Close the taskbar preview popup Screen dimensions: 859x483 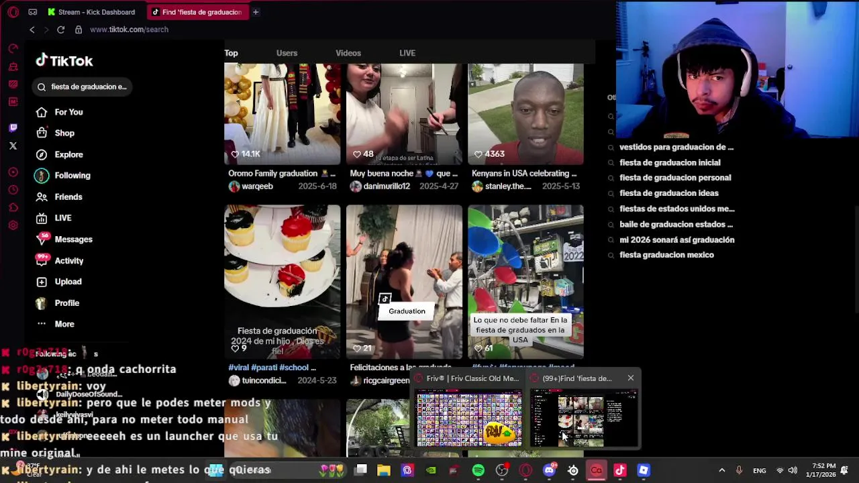(630, 378)
